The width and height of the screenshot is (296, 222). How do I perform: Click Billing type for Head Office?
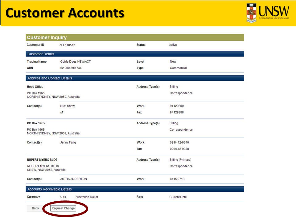click(x=174, y=87)
